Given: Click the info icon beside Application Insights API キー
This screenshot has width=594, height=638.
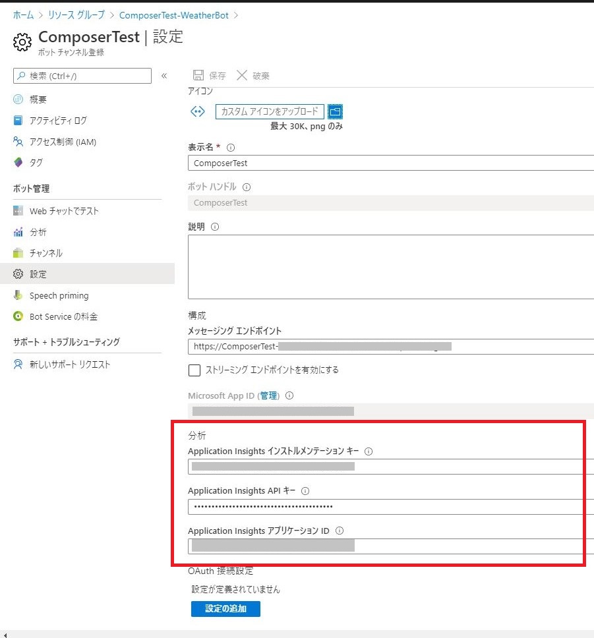Looking at the screenshot, I should click(x=305, y=491).
